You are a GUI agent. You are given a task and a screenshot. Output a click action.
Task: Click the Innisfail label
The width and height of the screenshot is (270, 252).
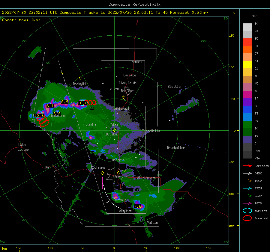121,108
